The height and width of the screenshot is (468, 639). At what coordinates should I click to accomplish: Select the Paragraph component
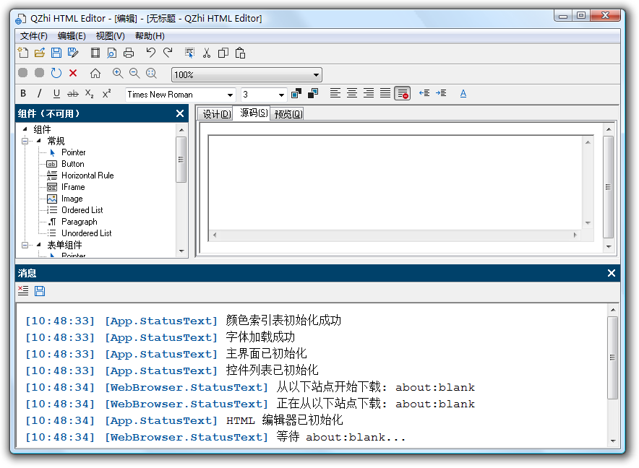72,222
